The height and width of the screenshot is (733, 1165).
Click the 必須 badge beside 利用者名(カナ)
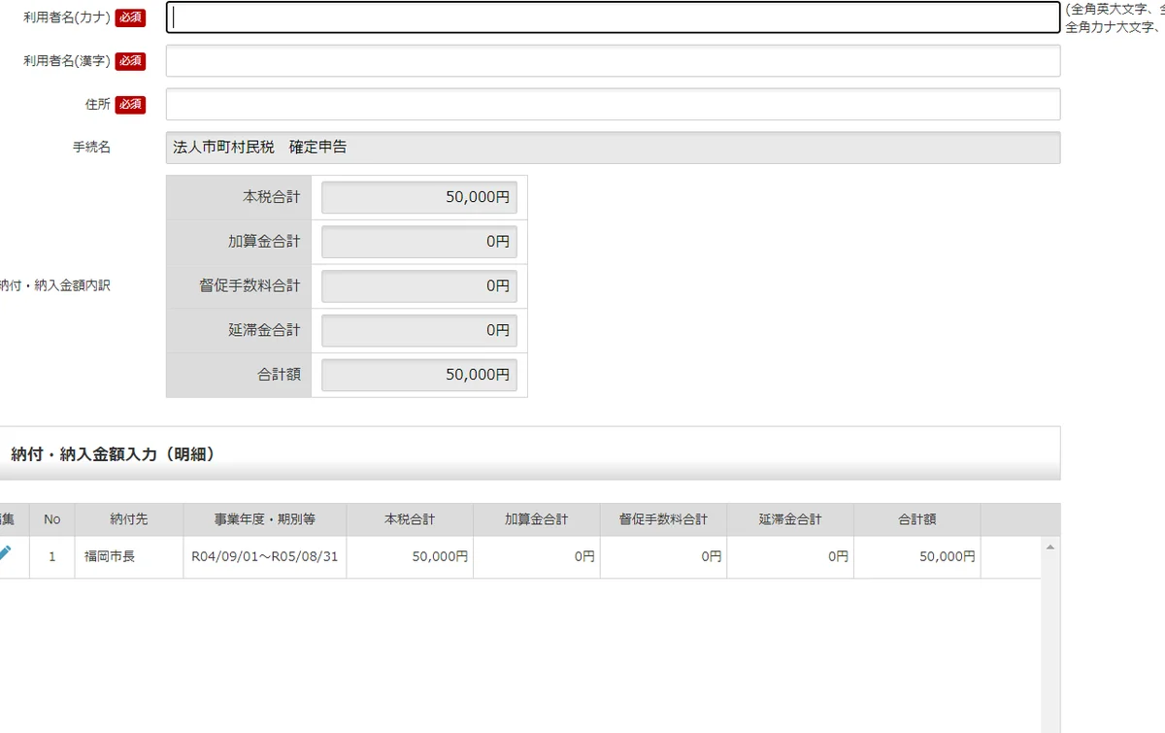(x=130, y=17)
